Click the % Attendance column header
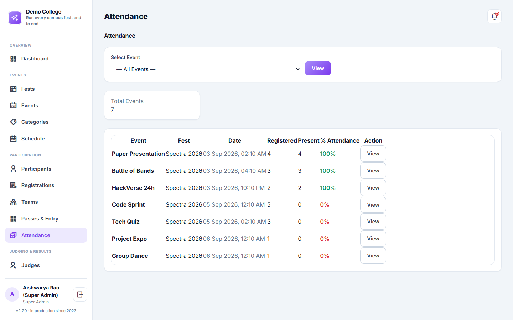This screenshot has height=320, width=513. tap(340, 141)
